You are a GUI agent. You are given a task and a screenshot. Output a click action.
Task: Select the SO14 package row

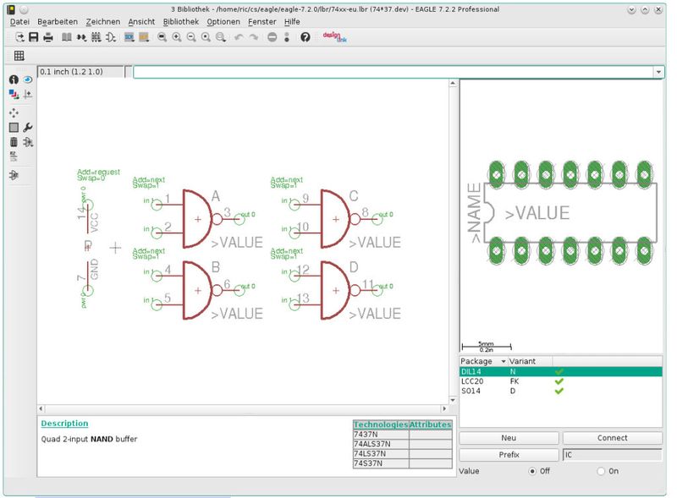pyautogui.click(x=560, y=391)
